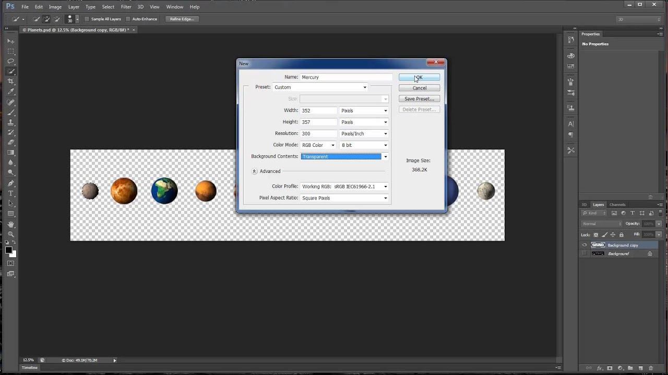The width and height of the screenshot is (668, 375).
Task: Open the Pixel Aspect Ratio dropdown
Action: [345, 198]
